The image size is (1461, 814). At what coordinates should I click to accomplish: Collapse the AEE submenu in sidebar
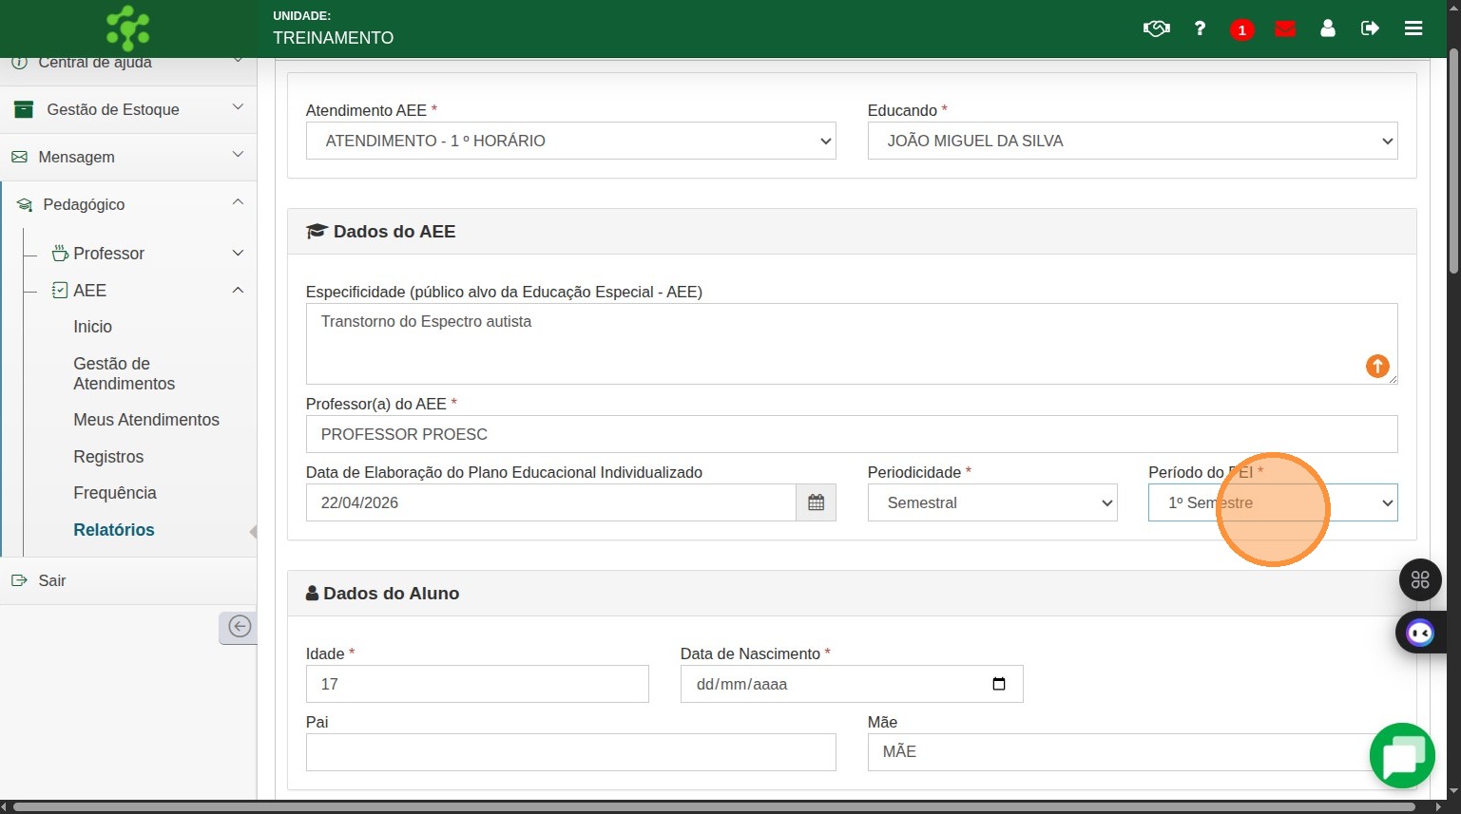click(x=238, y=290)
